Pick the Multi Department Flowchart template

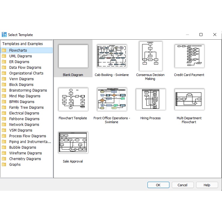coord(189,99)
